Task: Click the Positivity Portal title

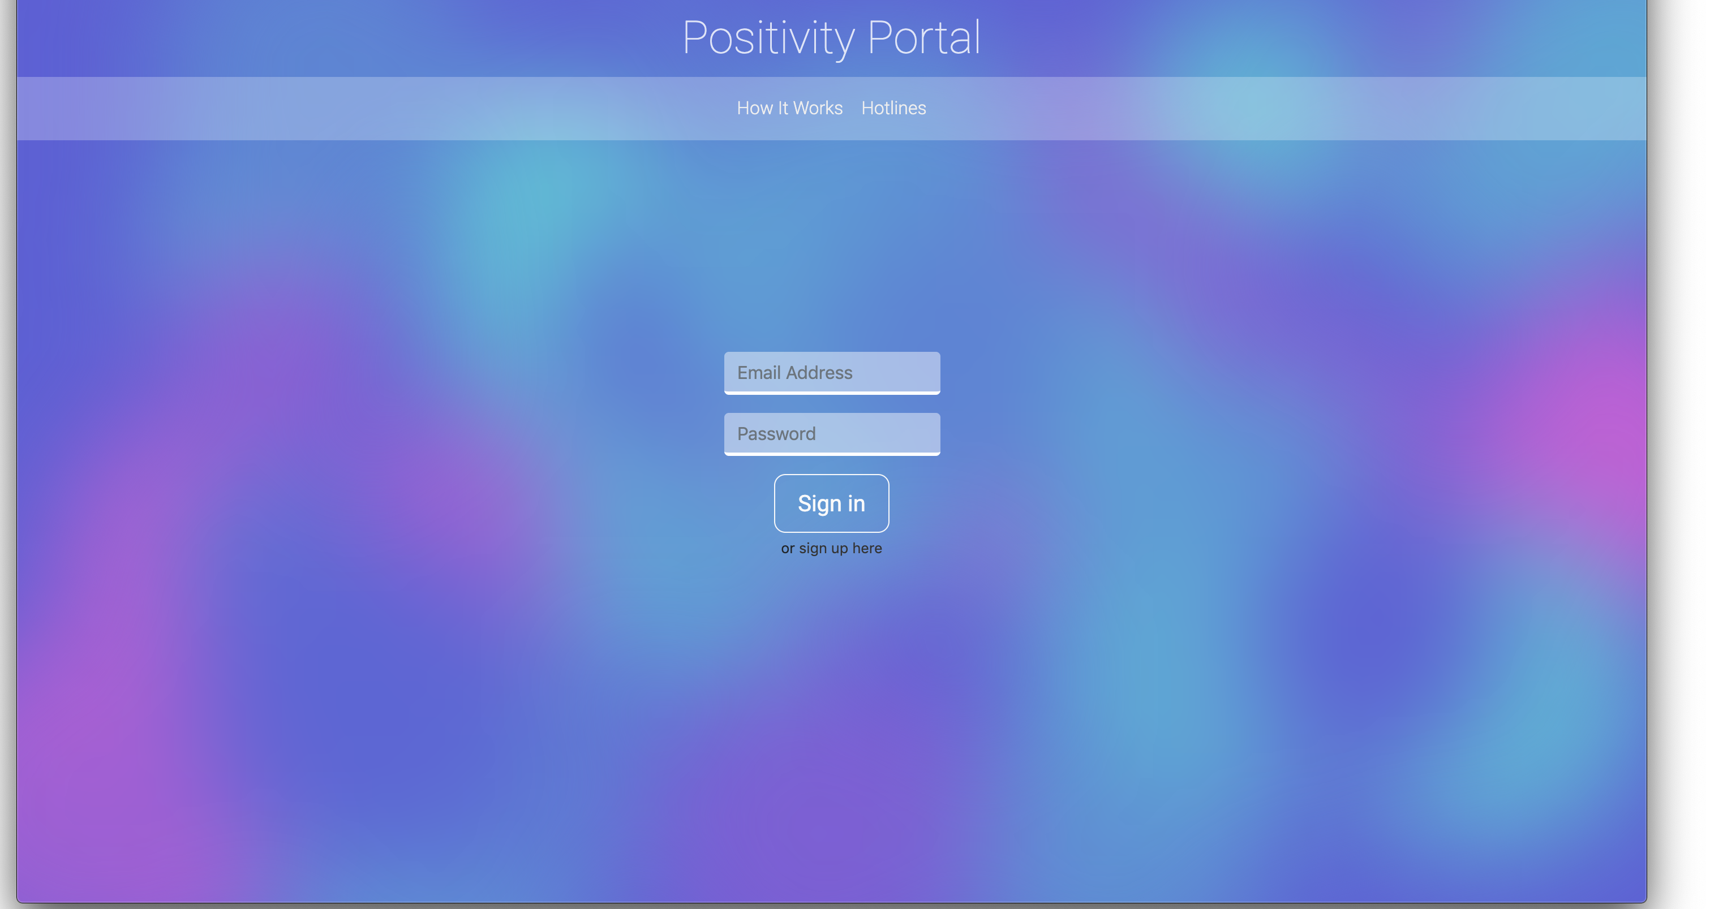Action: click(831, 38)
